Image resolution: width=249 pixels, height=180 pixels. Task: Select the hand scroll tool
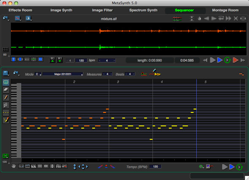(14, 166)
